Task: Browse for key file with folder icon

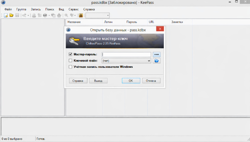Action: 156,61
